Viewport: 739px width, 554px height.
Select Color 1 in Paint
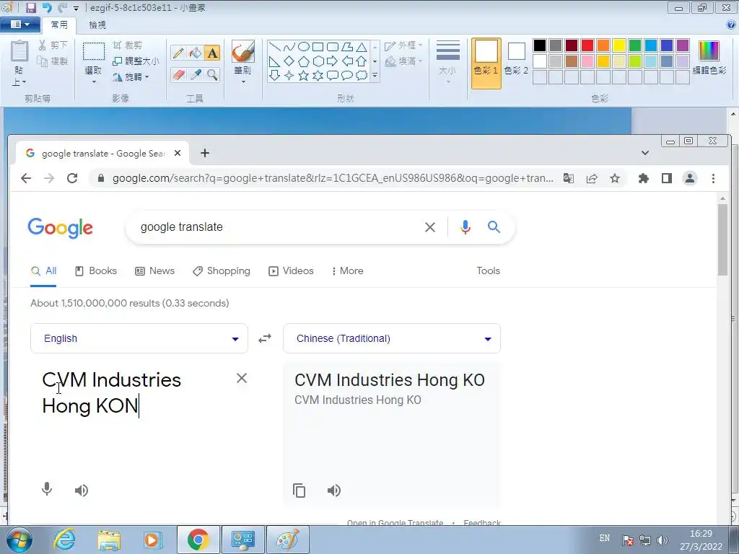point(486,63)
